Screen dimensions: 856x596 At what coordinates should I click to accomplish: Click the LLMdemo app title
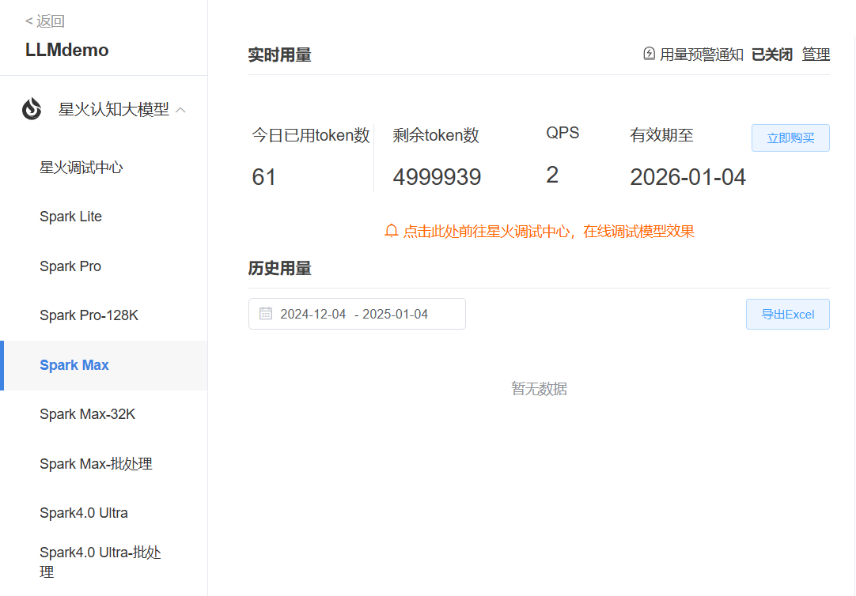tap(66, 50)
